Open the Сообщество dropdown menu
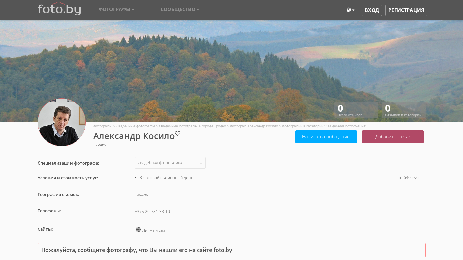The height and width of the screenshot is (260, 463). click(180, 9)
